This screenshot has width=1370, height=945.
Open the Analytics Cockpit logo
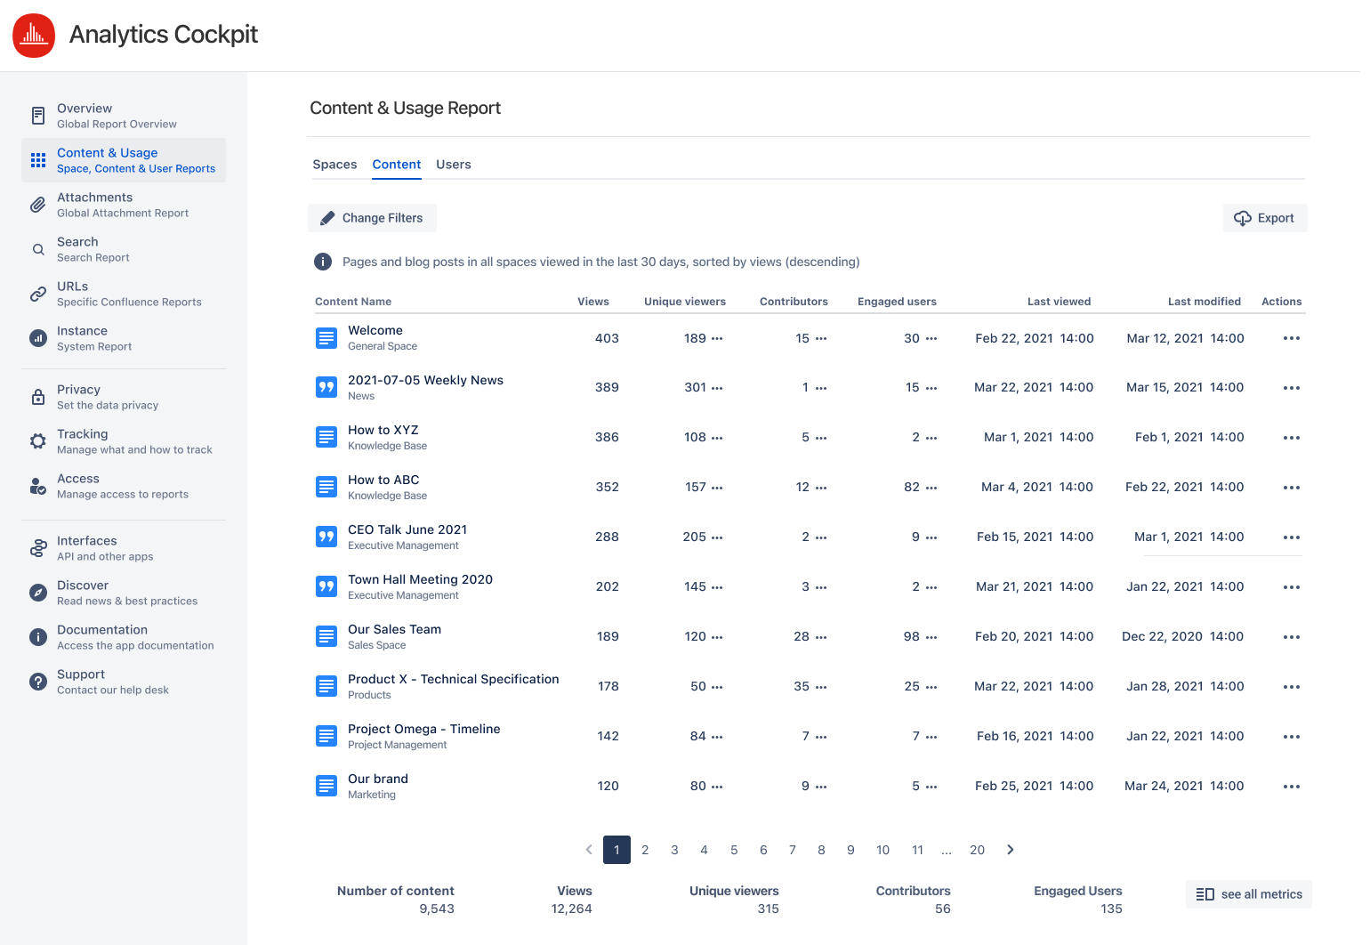34,36
